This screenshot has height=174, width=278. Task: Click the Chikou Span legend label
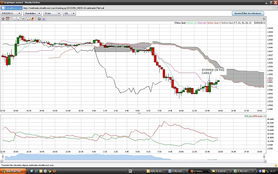180,23
